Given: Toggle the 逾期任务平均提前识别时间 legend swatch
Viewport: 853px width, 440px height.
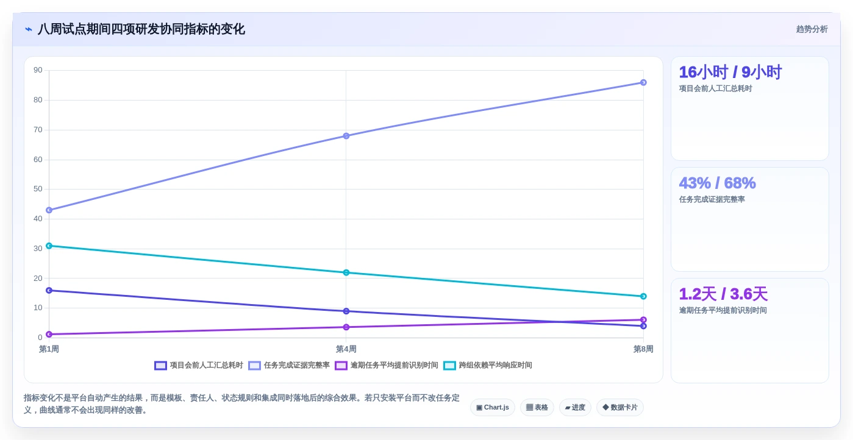Looking at the screenshot, I should pos(341,366).
